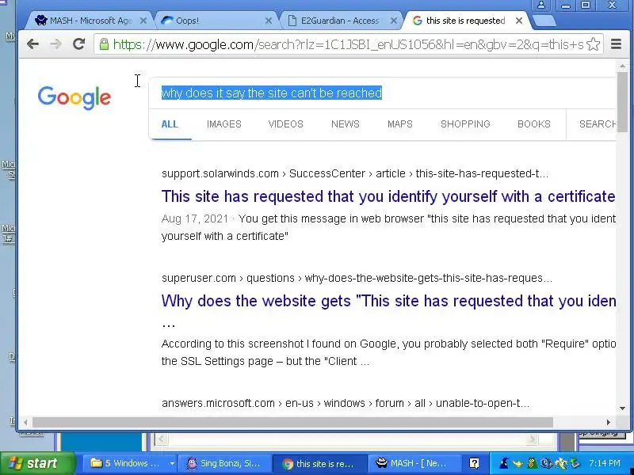Switch to the MASH taskbar item
634x475 pixels.
414,463
